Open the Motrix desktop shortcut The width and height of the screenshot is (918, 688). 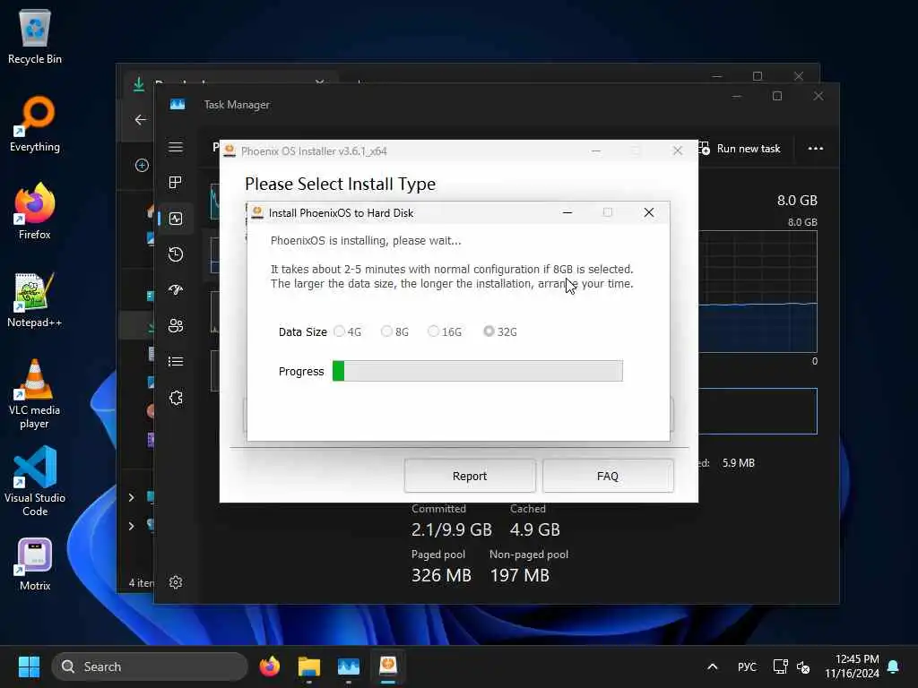pos(35,564)
